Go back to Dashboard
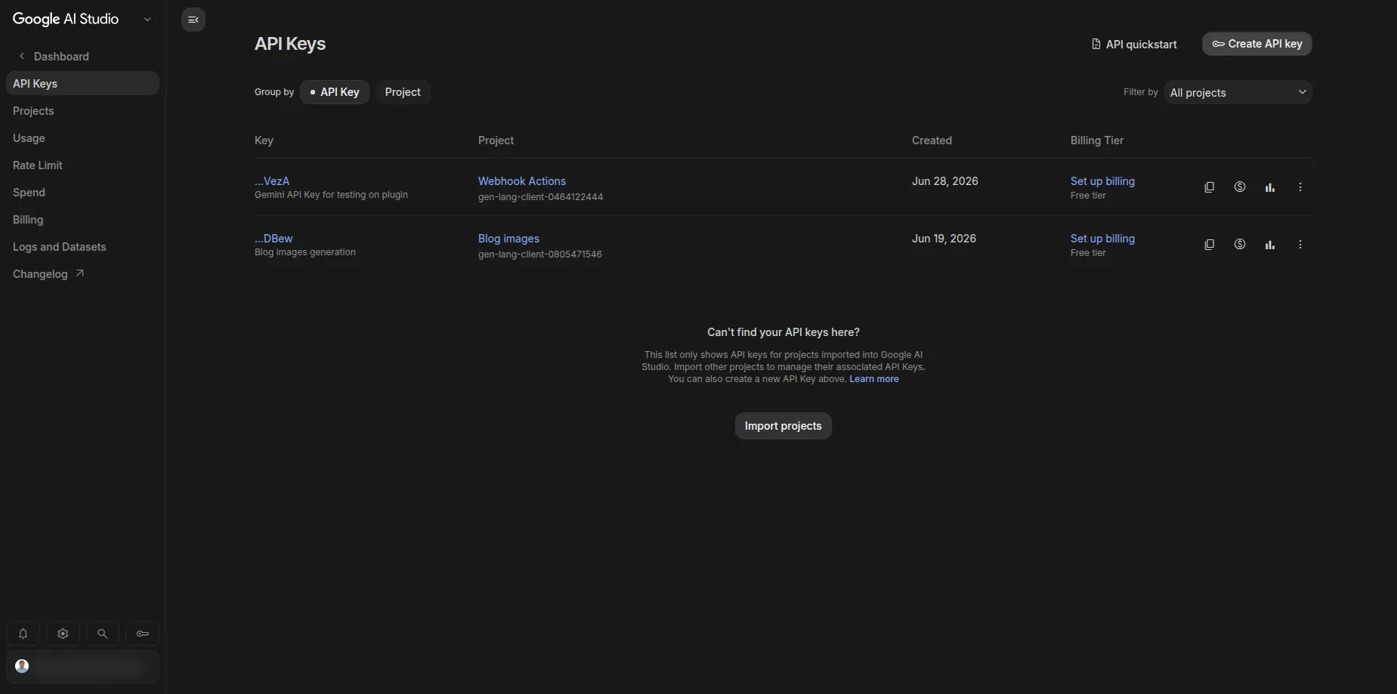The image size is (1397, 694). (53, 57)
